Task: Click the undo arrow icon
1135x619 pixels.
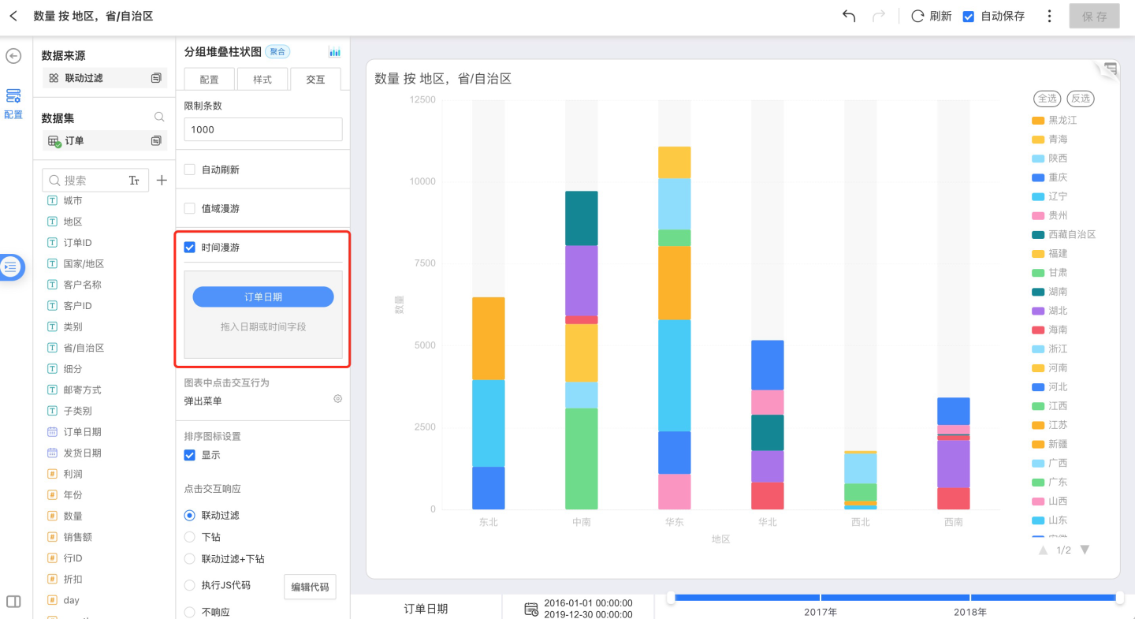Action: pyautogui.click(x=849, y=16)
